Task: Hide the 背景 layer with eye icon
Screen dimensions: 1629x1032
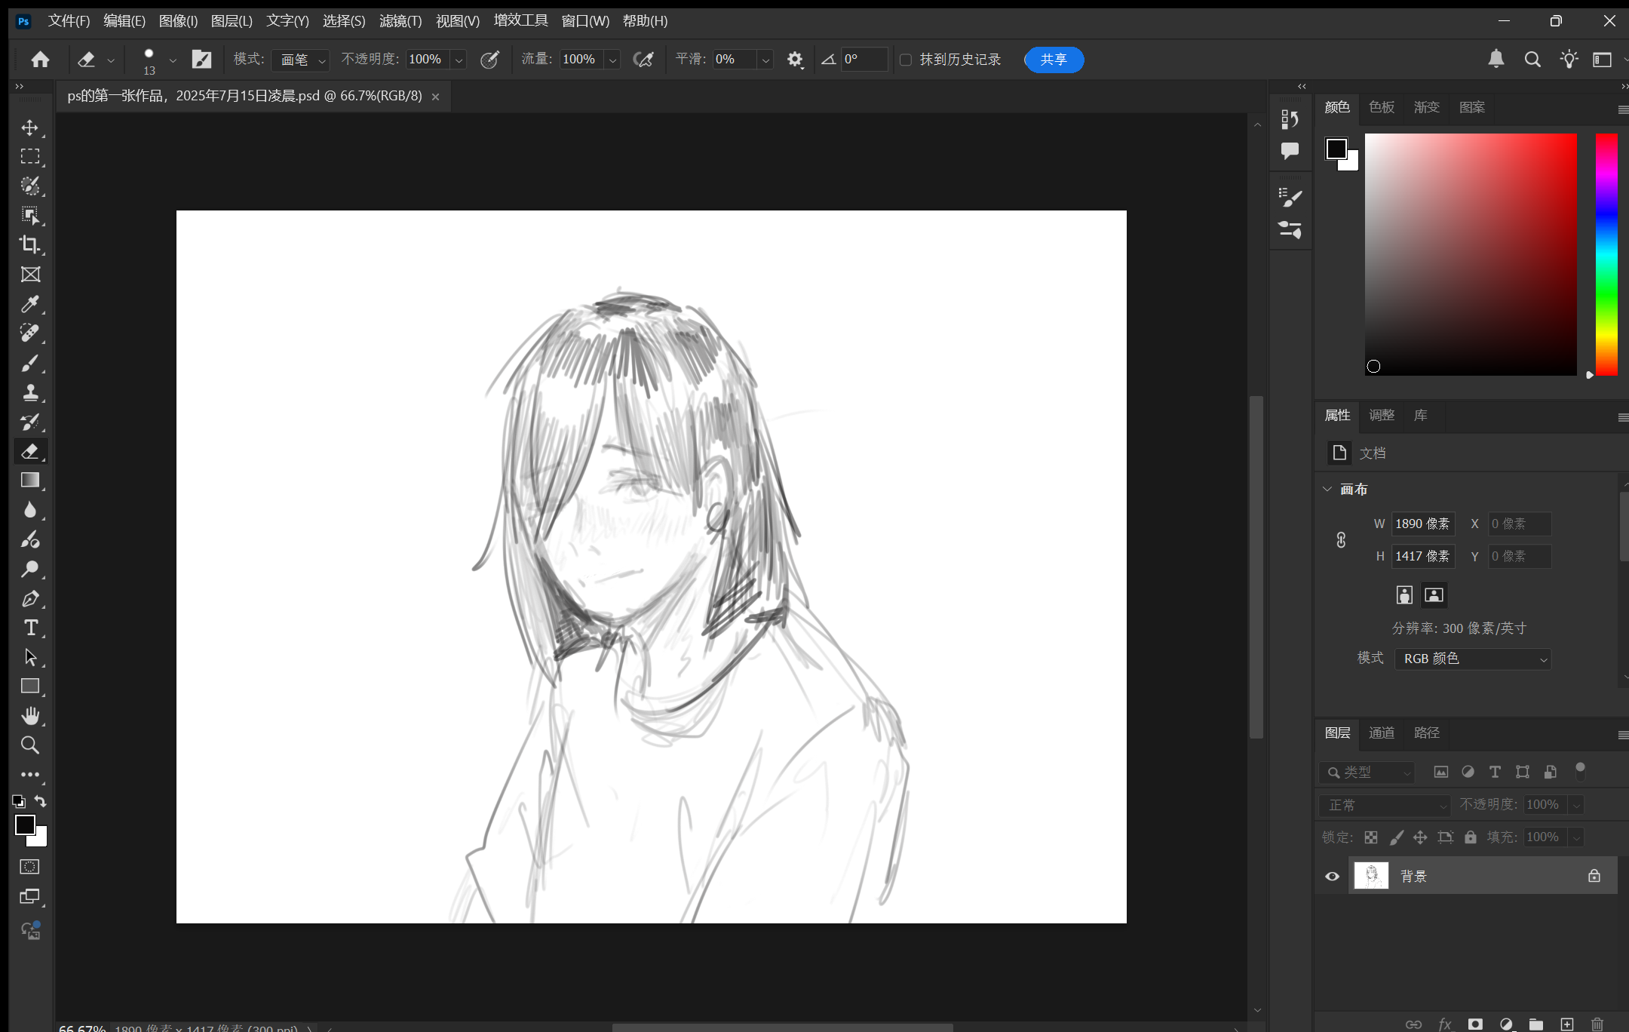Action: point(1332,876)
